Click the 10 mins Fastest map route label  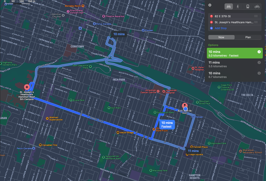coord(167,125)
